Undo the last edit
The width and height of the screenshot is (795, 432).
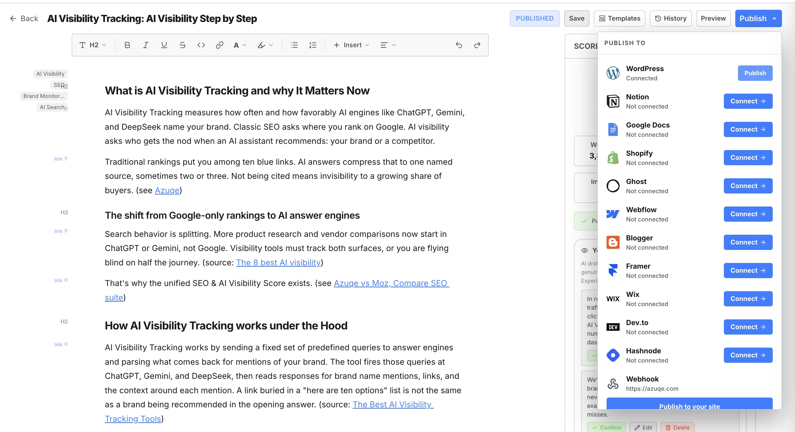[459, 45]
